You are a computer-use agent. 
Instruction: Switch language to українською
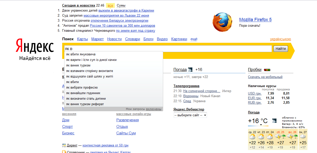(x=280, y=39)
